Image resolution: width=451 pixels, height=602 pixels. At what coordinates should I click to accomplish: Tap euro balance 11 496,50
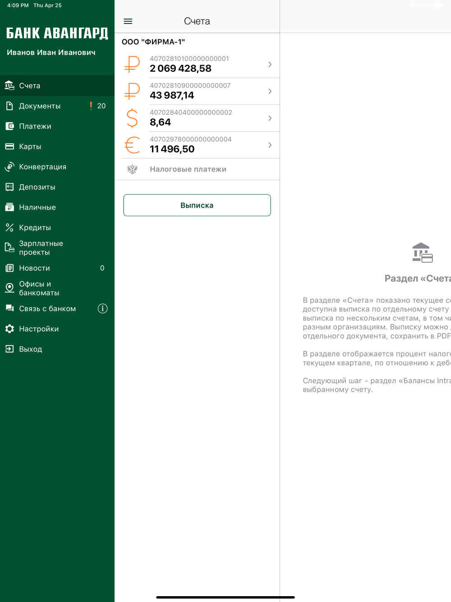(x=172, y=149)
